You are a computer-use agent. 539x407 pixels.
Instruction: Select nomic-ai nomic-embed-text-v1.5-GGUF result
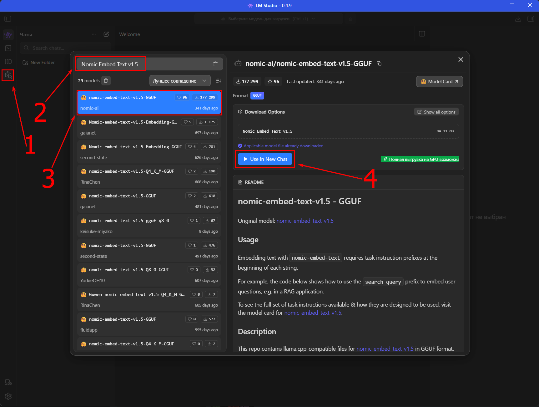click(x=149, y=103)
